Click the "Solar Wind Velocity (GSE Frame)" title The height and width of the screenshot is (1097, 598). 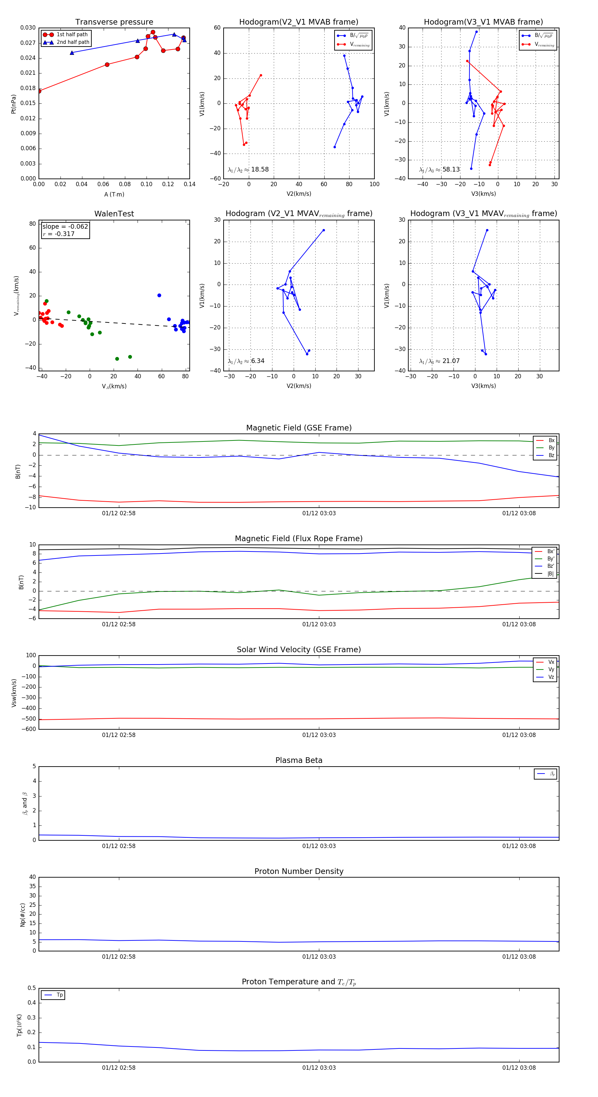point(299,650)
